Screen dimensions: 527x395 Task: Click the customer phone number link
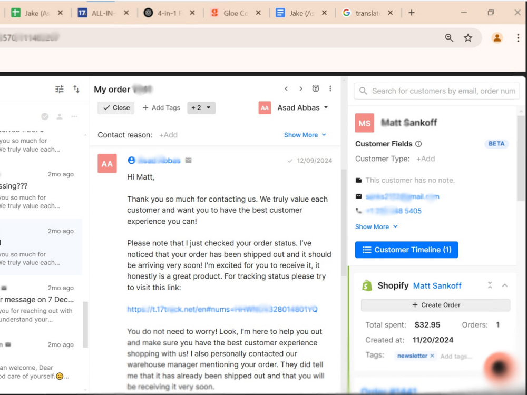pyautogui.click(x=394, y=211)
